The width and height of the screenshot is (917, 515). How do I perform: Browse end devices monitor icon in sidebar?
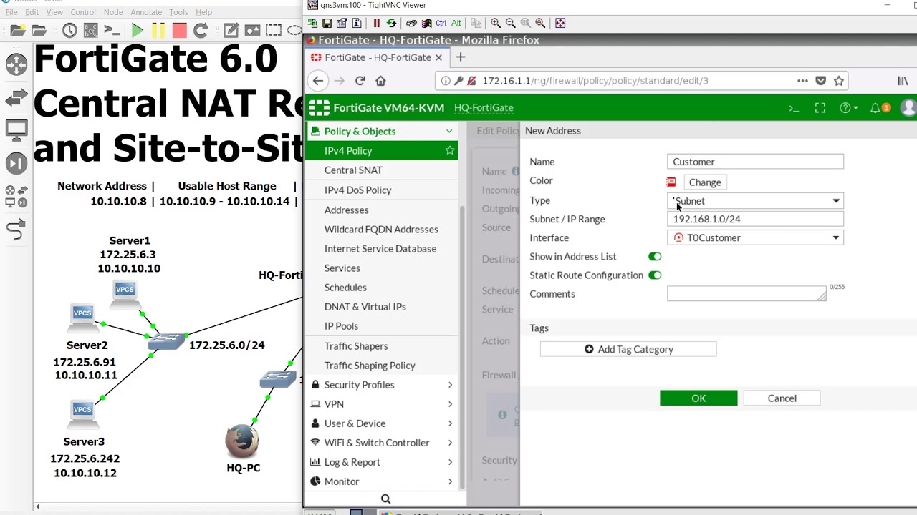pyautogui.click(x=16, y=130)
